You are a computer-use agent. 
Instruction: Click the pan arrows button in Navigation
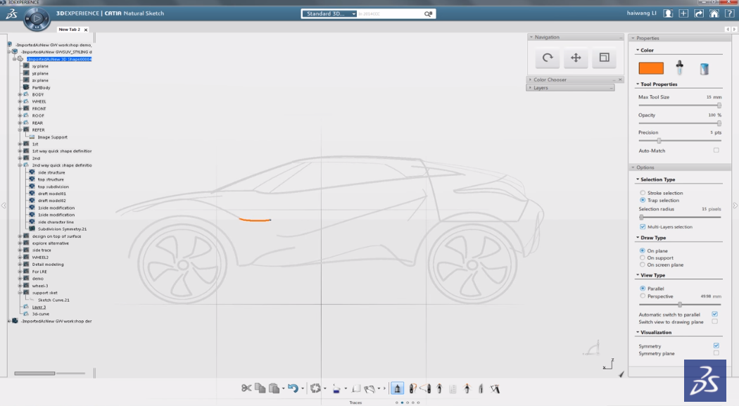[576, 58]
